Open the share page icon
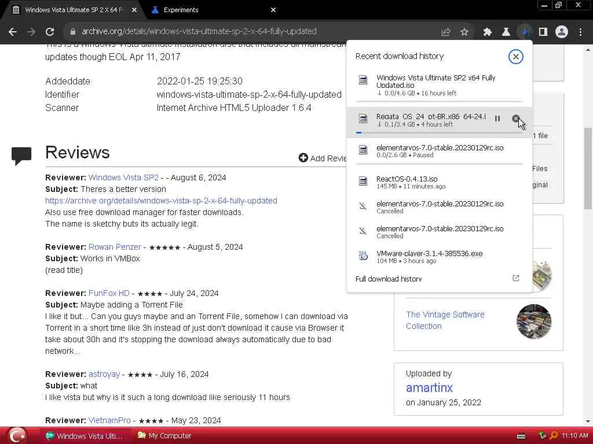593x444 pixels. click(x=446, y=32)
